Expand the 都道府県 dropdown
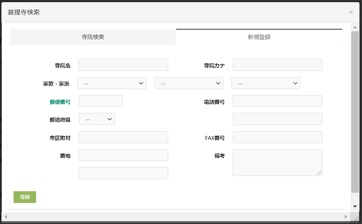This screenshot has height=224, width=362. click(97, 119)
